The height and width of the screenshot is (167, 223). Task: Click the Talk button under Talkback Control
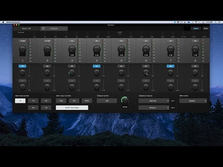pos(107,101)
